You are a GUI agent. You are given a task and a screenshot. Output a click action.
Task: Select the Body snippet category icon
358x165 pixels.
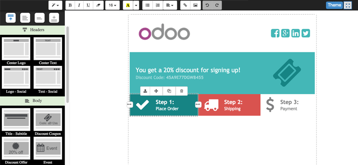(x=25, y=18)
